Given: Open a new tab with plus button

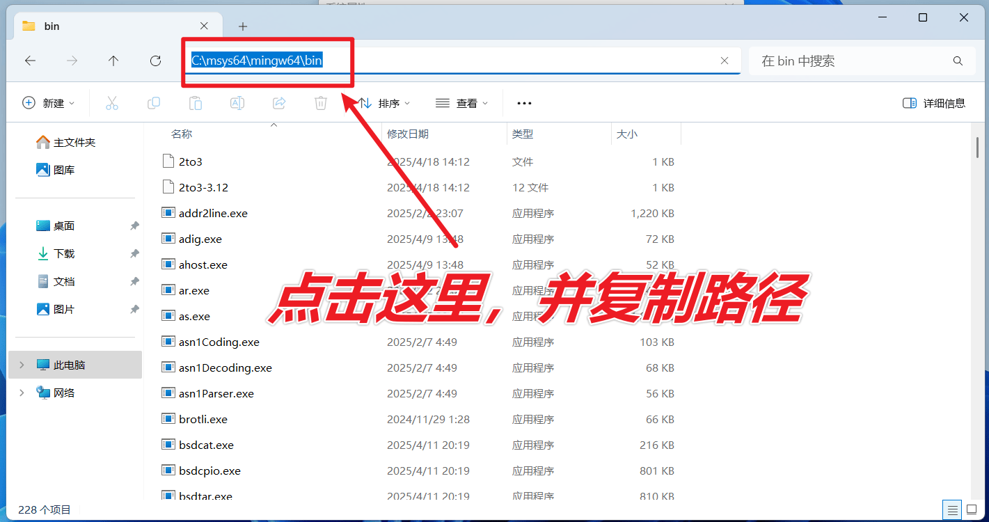Looking at the screenshot, I should [x=243, y=26].
